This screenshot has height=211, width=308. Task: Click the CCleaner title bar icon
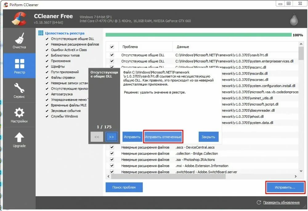(6, 5)
